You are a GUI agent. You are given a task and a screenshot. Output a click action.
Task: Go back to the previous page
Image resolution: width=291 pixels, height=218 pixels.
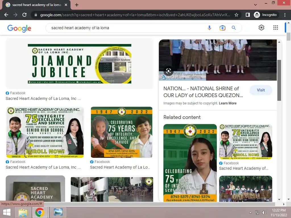click(x=6, y=15)
